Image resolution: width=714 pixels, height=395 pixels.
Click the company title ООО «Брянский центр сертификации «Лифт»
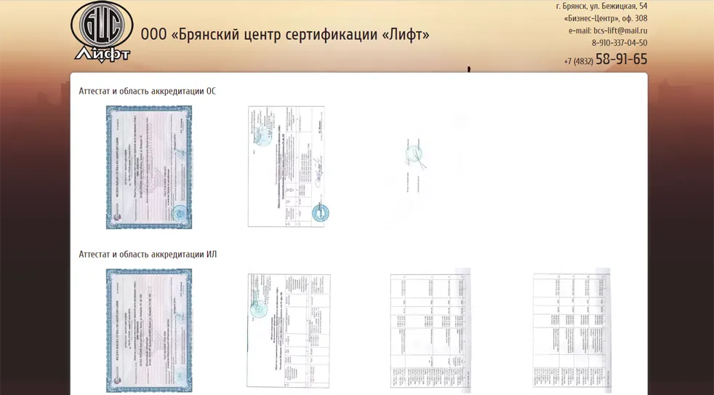285,34
